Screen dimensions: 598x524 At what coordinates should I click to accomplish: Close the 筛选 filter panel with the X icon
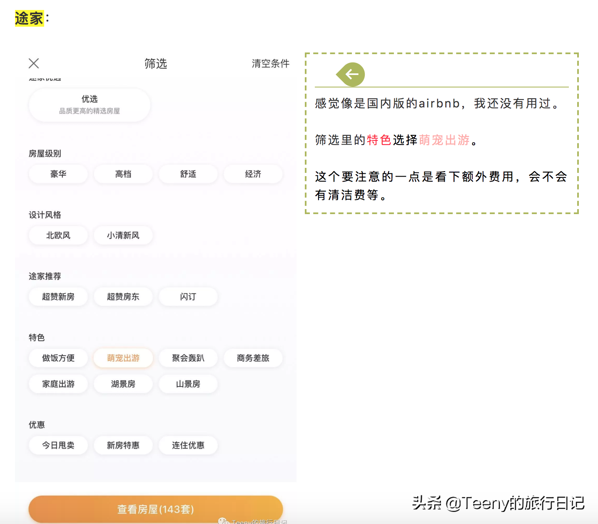[34, 63]
